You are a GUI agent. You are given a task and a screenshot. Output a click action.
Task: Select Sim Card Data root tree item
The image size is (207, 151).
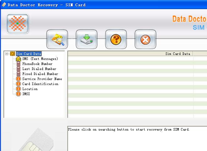point(28,54)
